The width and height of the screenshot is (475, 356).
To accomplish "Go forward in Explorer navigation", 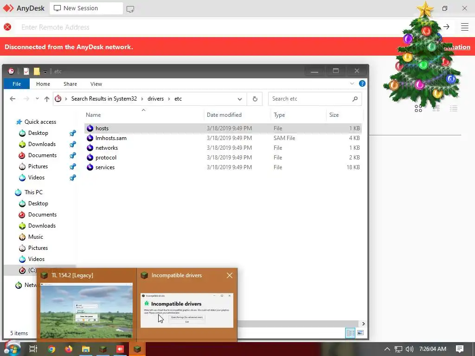I will click(x=26, y=99).
